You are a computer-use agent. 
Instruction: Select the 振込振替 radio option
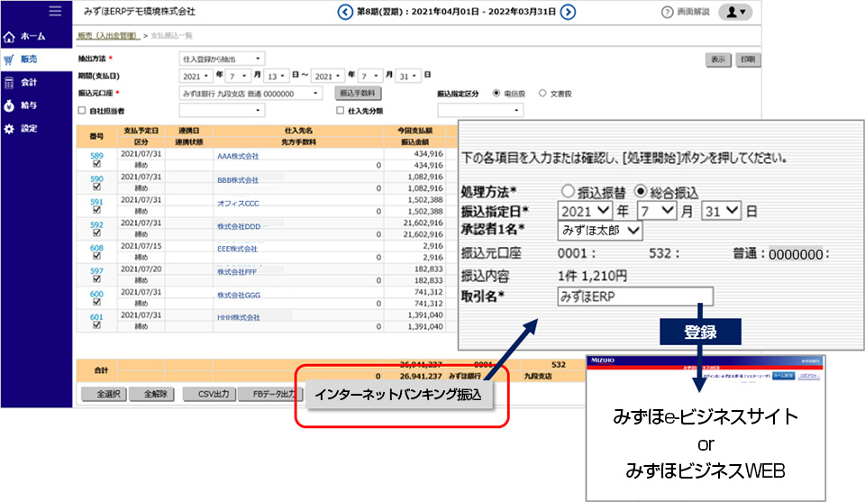pos(568,191)
